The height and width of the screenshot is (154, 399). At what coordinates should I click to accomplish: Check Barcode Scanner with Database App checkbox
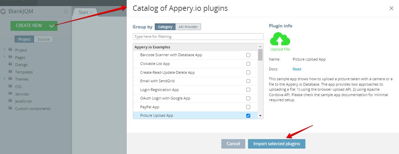click(x=248, y=55)
